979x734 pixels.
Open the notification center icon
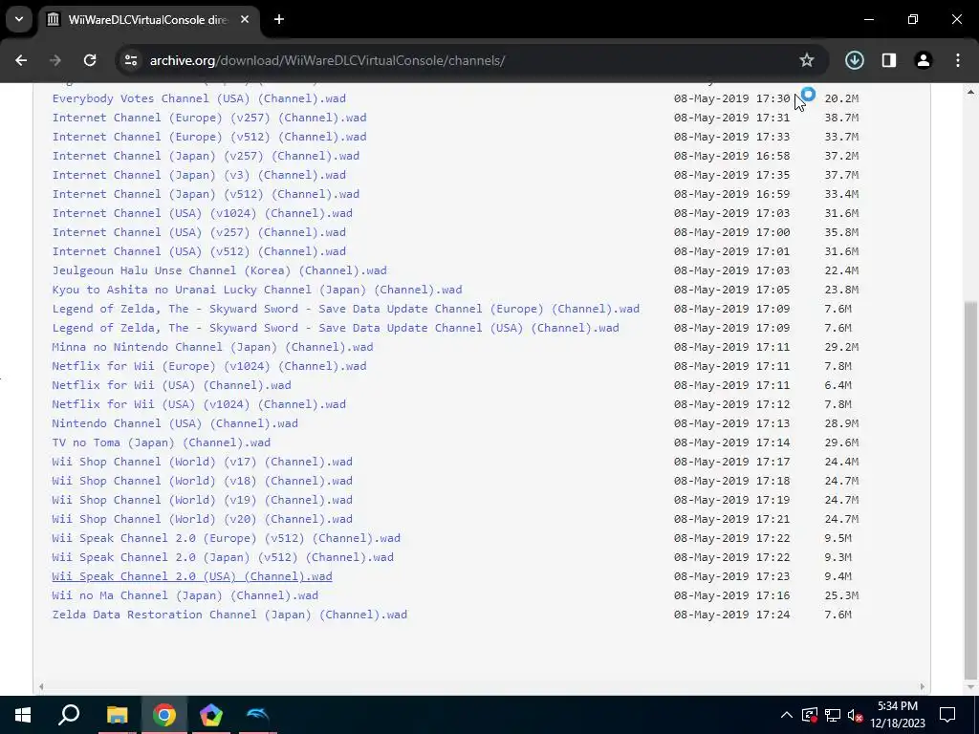pos(947,715)
